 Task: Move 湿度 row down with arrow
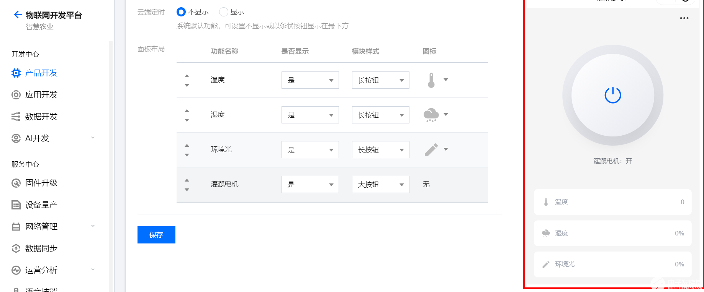click(187, 120)
